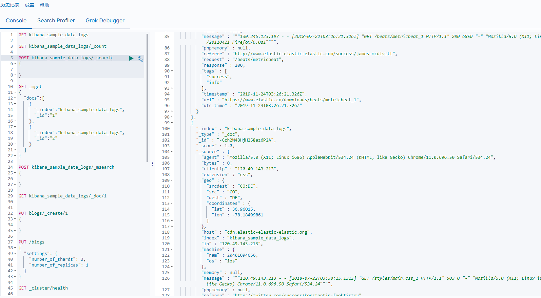The height and width of the screenshot is (298, 541).
Task: Click the green send request play icon
Action: point(131,58)
